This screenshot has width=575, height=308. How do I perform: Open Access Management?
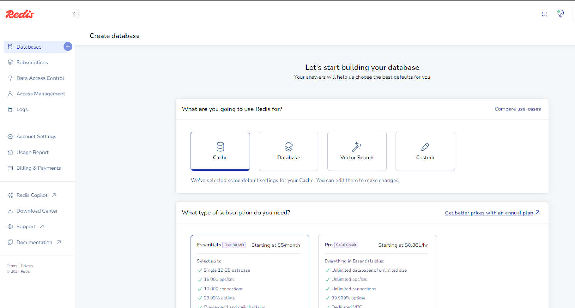[41, 94]
